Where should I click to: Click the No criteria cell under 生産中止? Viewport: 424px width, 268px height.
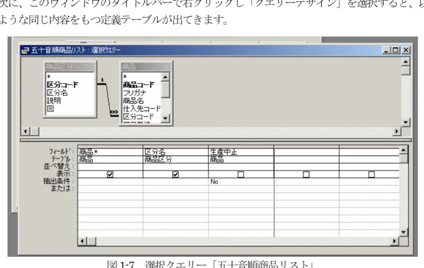click(x=241, y=182)
